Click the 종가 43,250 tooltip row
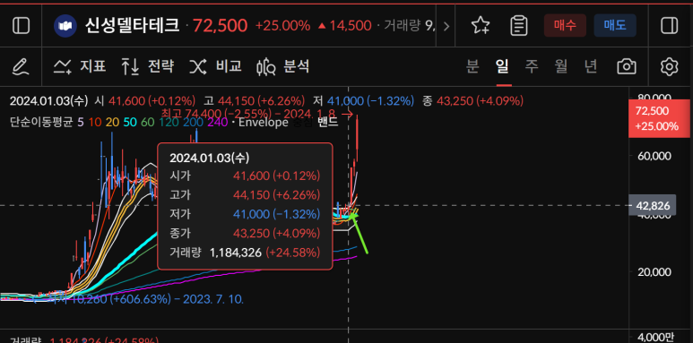The image size is (693, 343). point(245,233)
